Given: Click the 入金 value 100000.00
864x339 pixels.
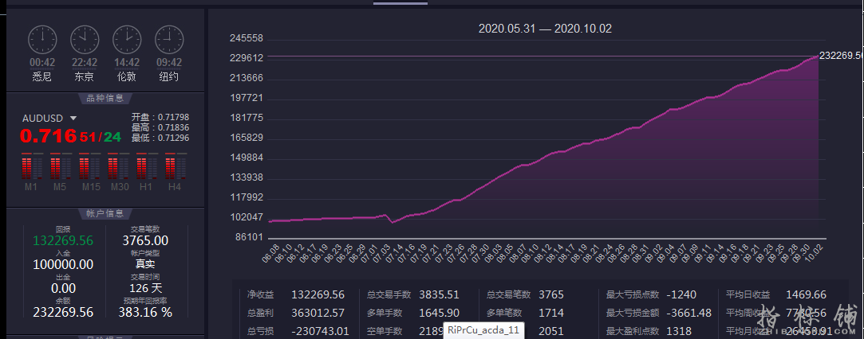Looking at the screenshot, I should tap(63, 264).
